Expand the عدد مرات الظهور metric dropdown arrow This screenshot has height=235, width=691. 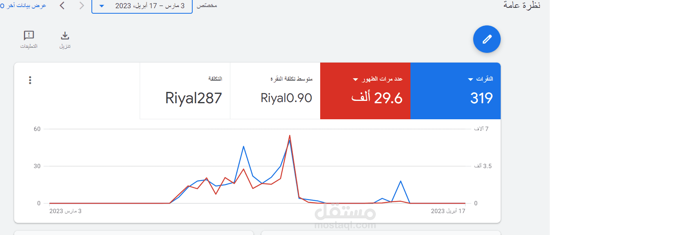click(355, 79)
